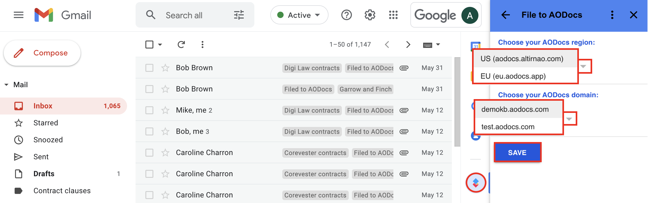Click the search magnifier icon

coord(151,15)
